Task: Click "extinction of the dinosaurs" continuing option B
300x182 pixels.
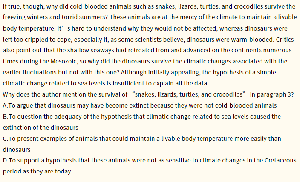Action: pos(40,128)
